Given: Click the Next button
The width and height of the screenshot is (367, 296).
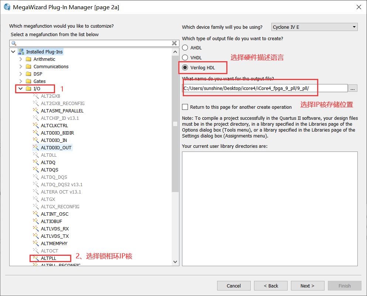Looking at the screenshot, I should 307,286.
